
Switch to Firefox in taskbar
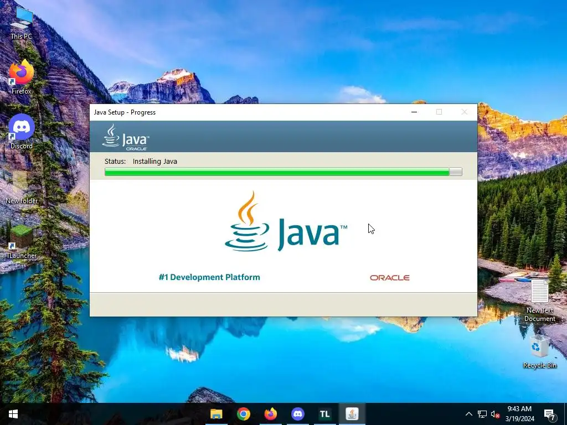(x=270, y=414)
